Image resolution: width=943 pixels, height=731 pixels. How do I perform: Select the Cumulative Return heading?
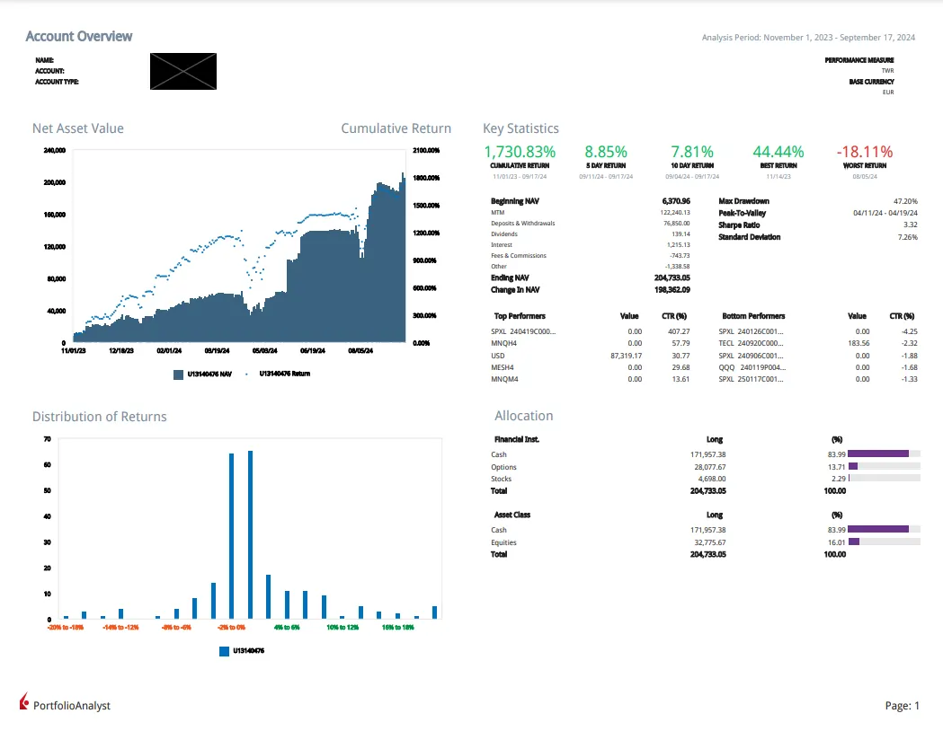tap(396, 128)
